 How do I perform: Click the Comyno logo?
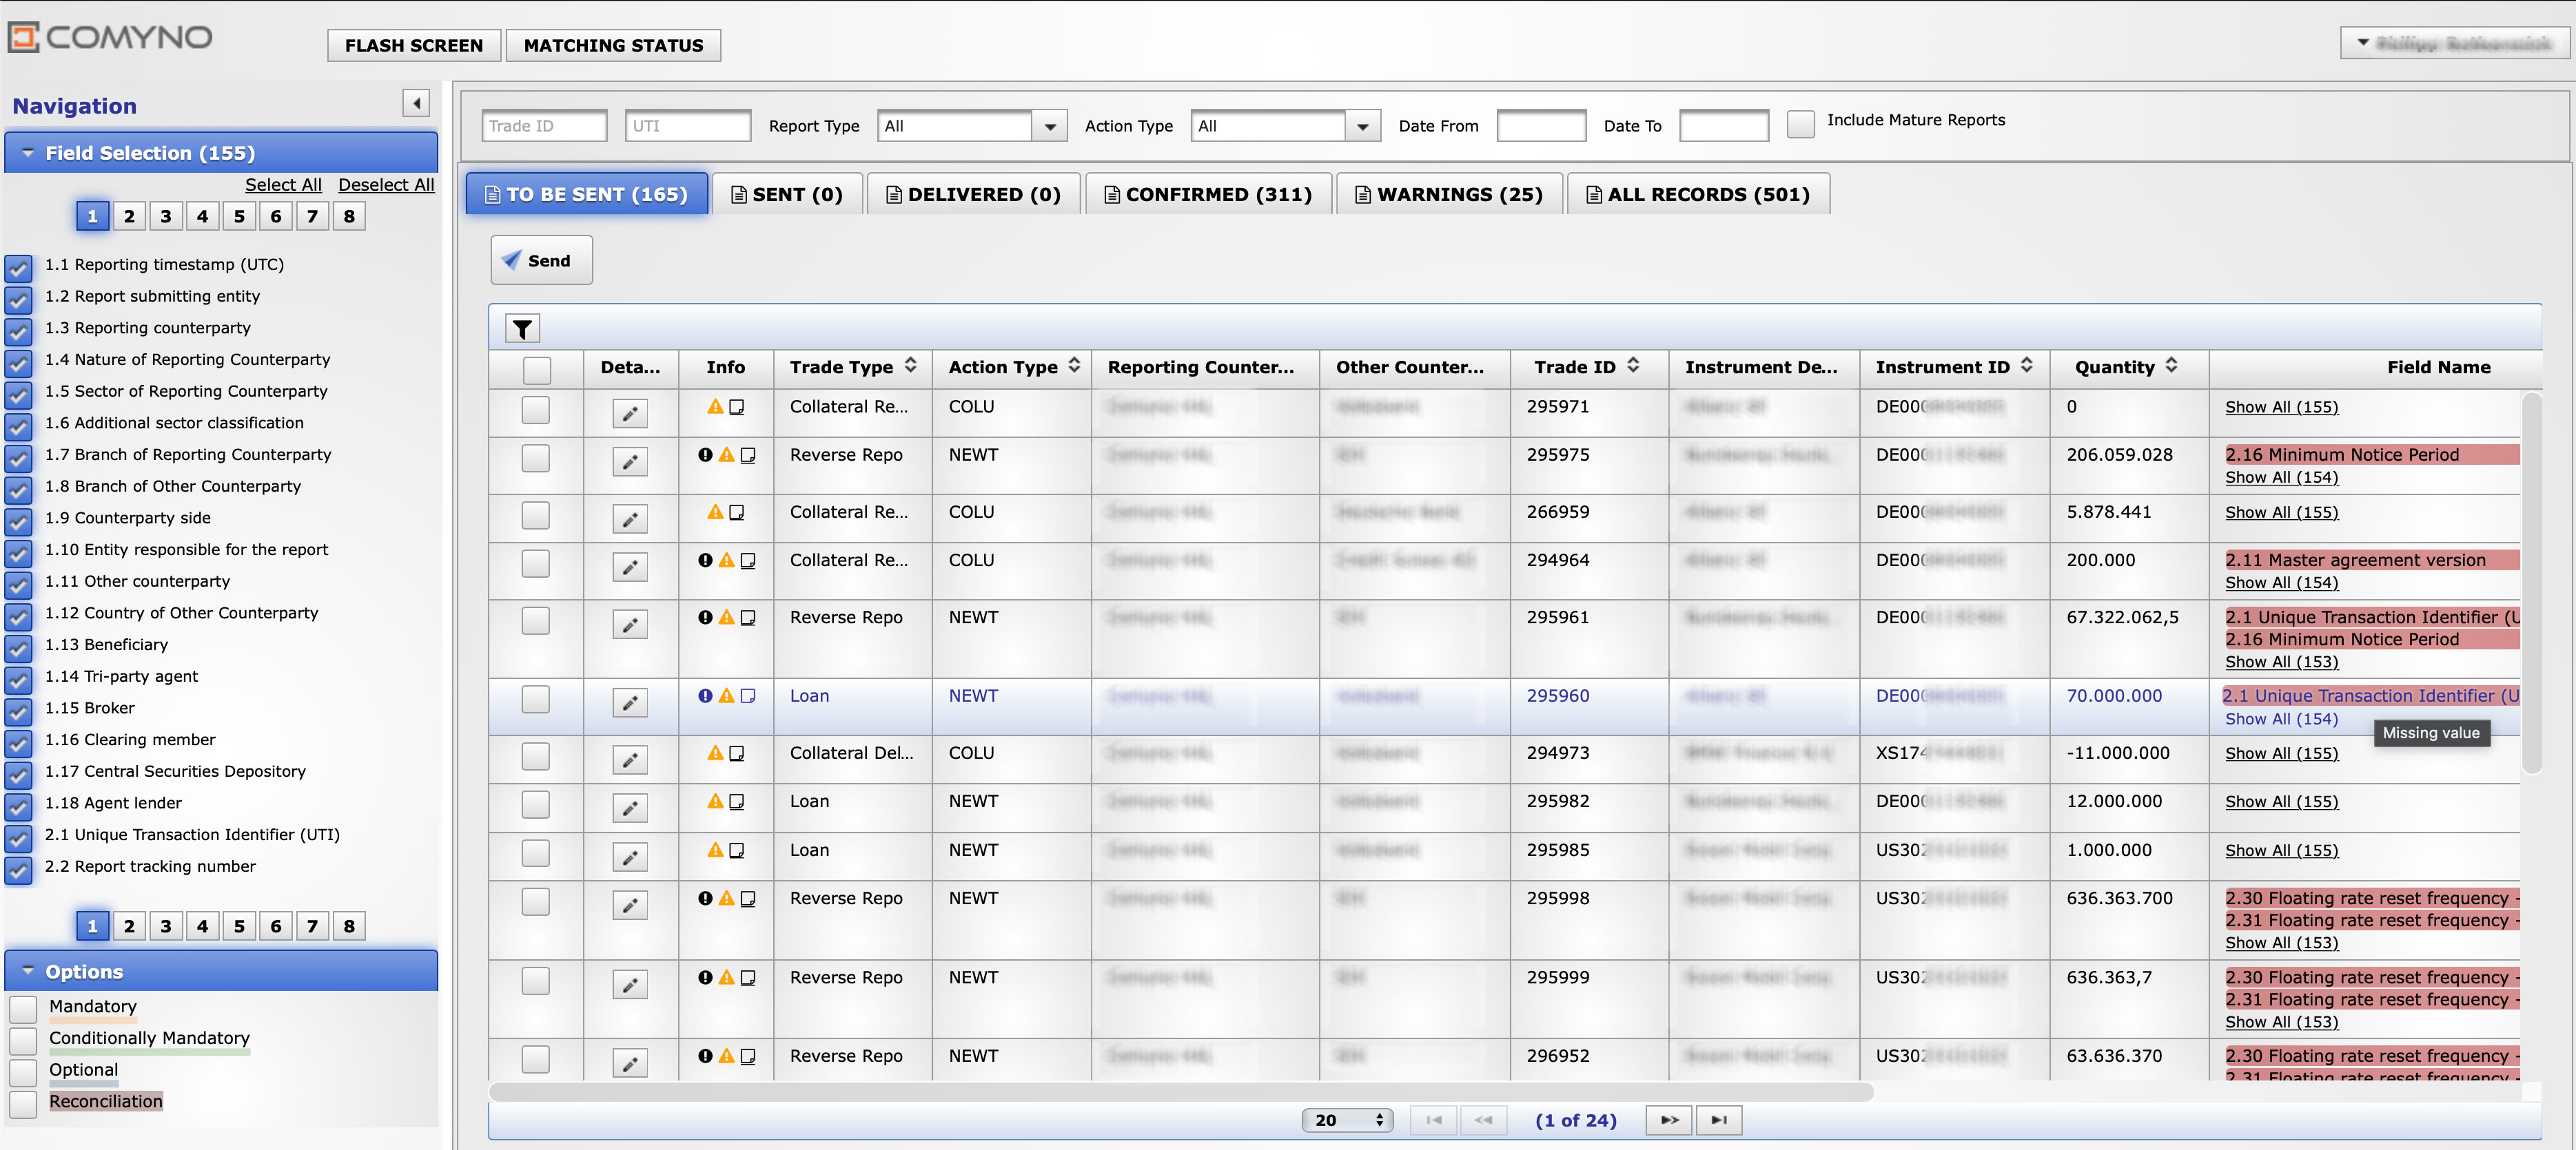tap(110, 37)
